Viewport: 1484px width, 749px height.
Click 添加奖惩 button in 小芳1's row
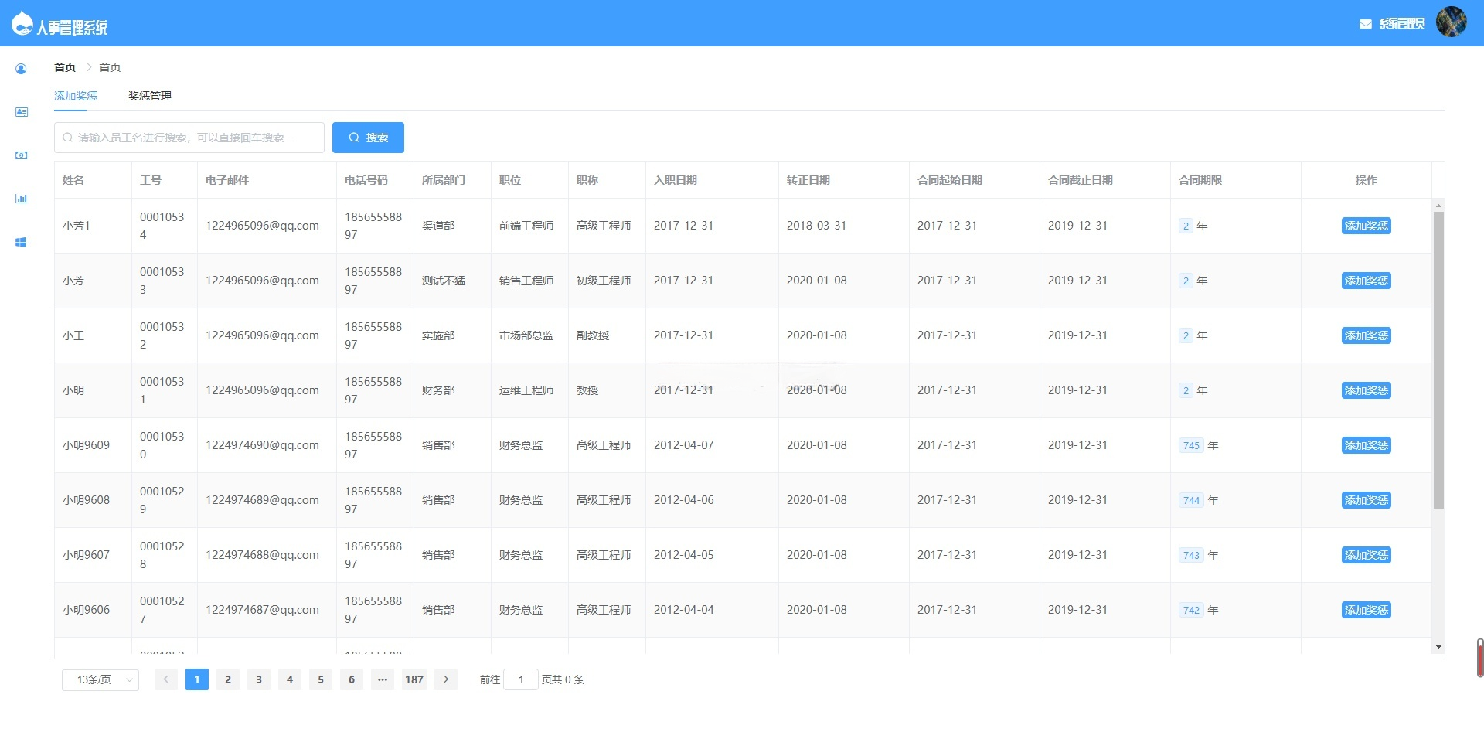coord(1366,226)
